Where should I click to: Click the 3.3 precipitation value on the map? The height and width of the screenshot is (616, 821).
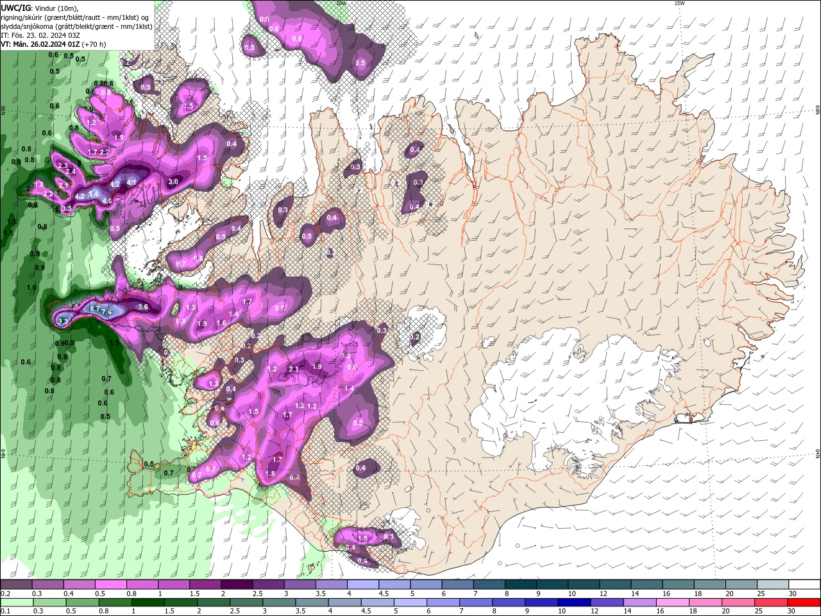(x=63, y=321)
